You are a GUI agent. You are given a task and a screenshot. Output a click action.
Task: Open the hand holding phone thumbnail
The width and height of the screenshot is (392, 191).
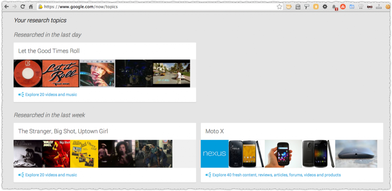(x=283, y=154)
